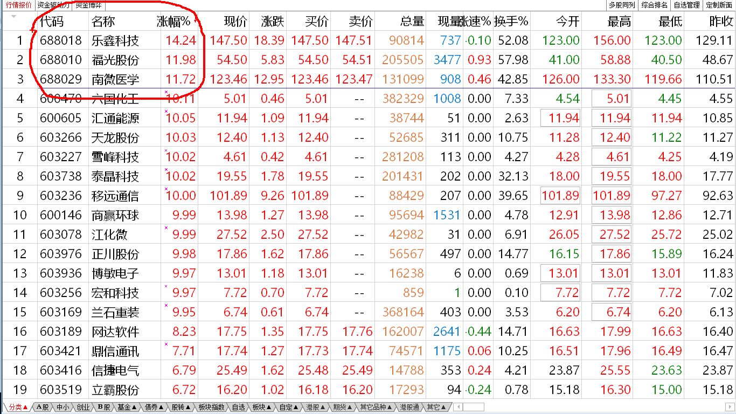Select stock 泰晶科技 in the list
This screenshot has width=736, height=414.
click(x=115, y=176)
